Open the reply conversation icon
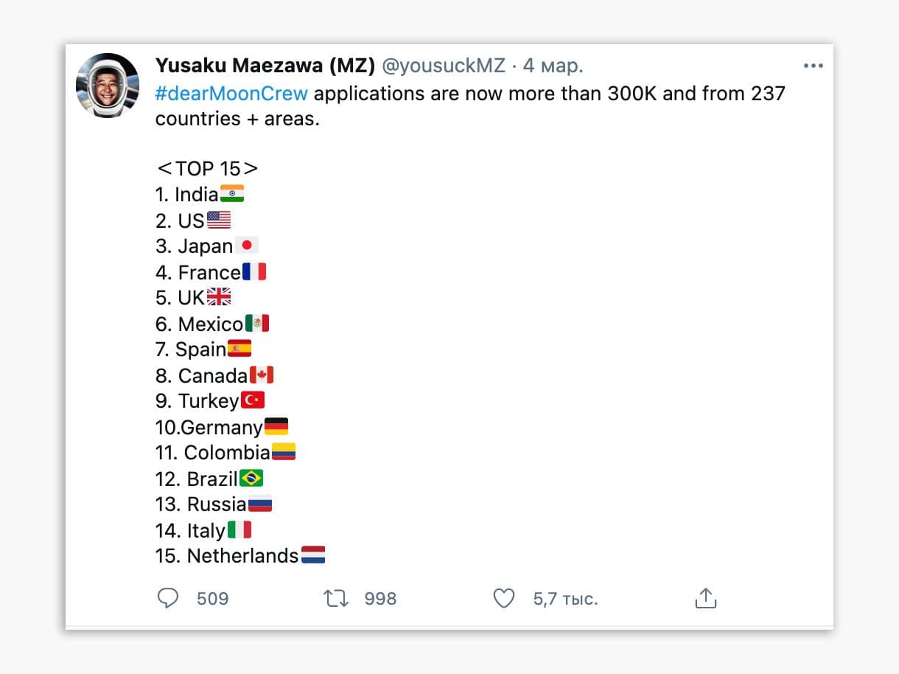Viewport: 899px width, 674px height. [x=168, y=599]
